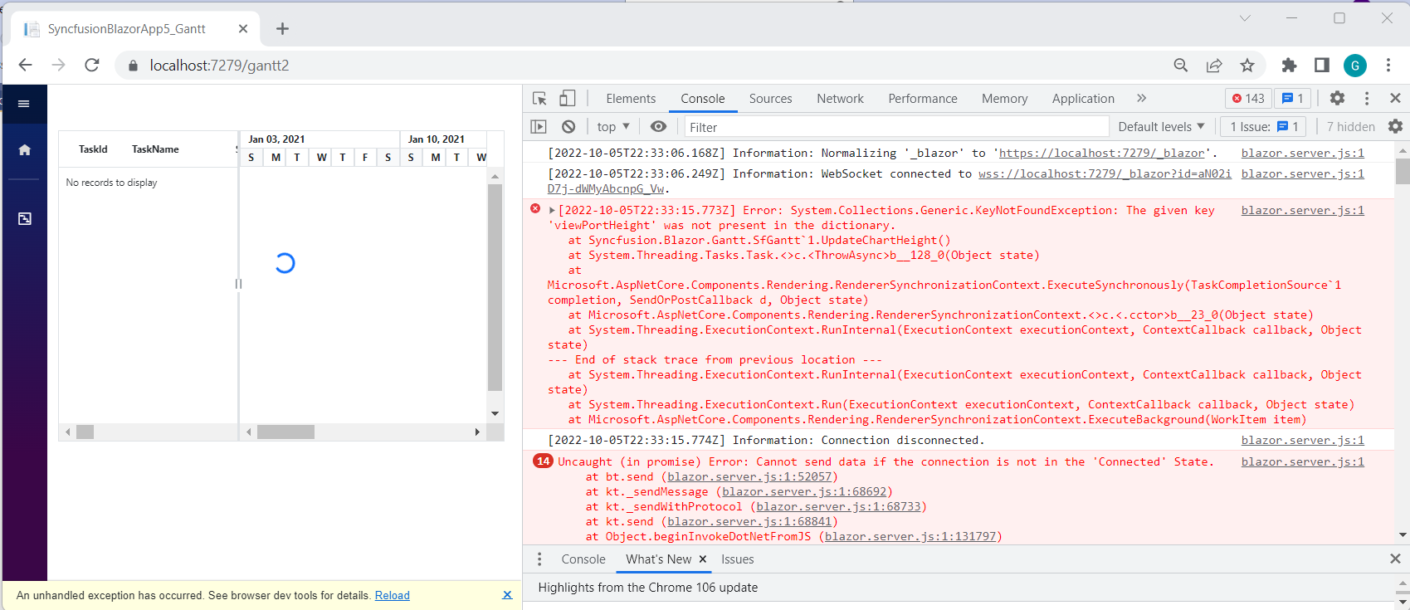Open the Issues drawer tab
Image resolution: width=1410 pixels, height=610 pixels.
(737, 559)
